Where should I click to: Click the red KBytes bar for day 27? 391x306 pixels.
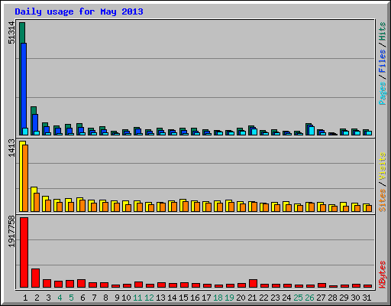(x=322, y=285)
